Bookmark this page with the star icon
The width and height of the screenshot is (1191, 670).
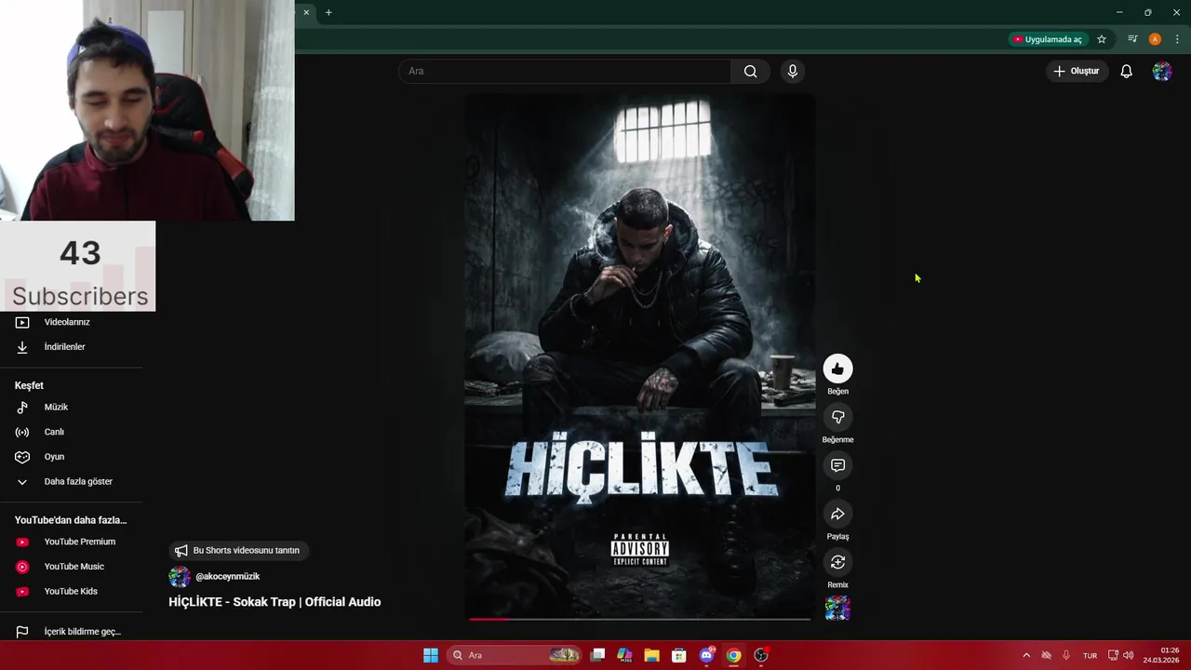click(x=1102, y=39)
